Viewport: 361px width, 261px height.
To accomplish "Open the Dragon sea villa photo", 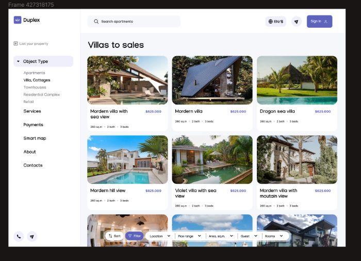I will point(297,80).
